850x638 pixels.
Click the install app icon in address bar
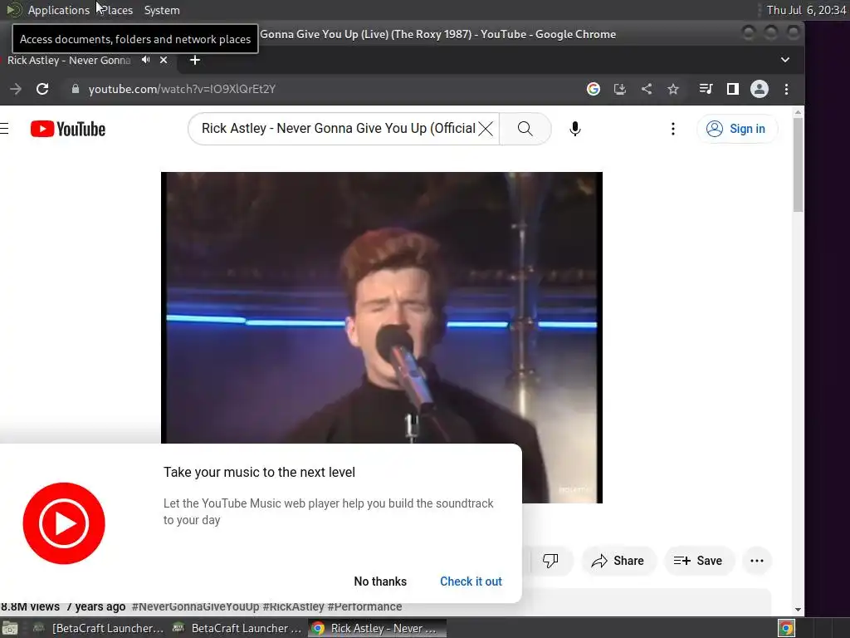(x=619, y=89)
